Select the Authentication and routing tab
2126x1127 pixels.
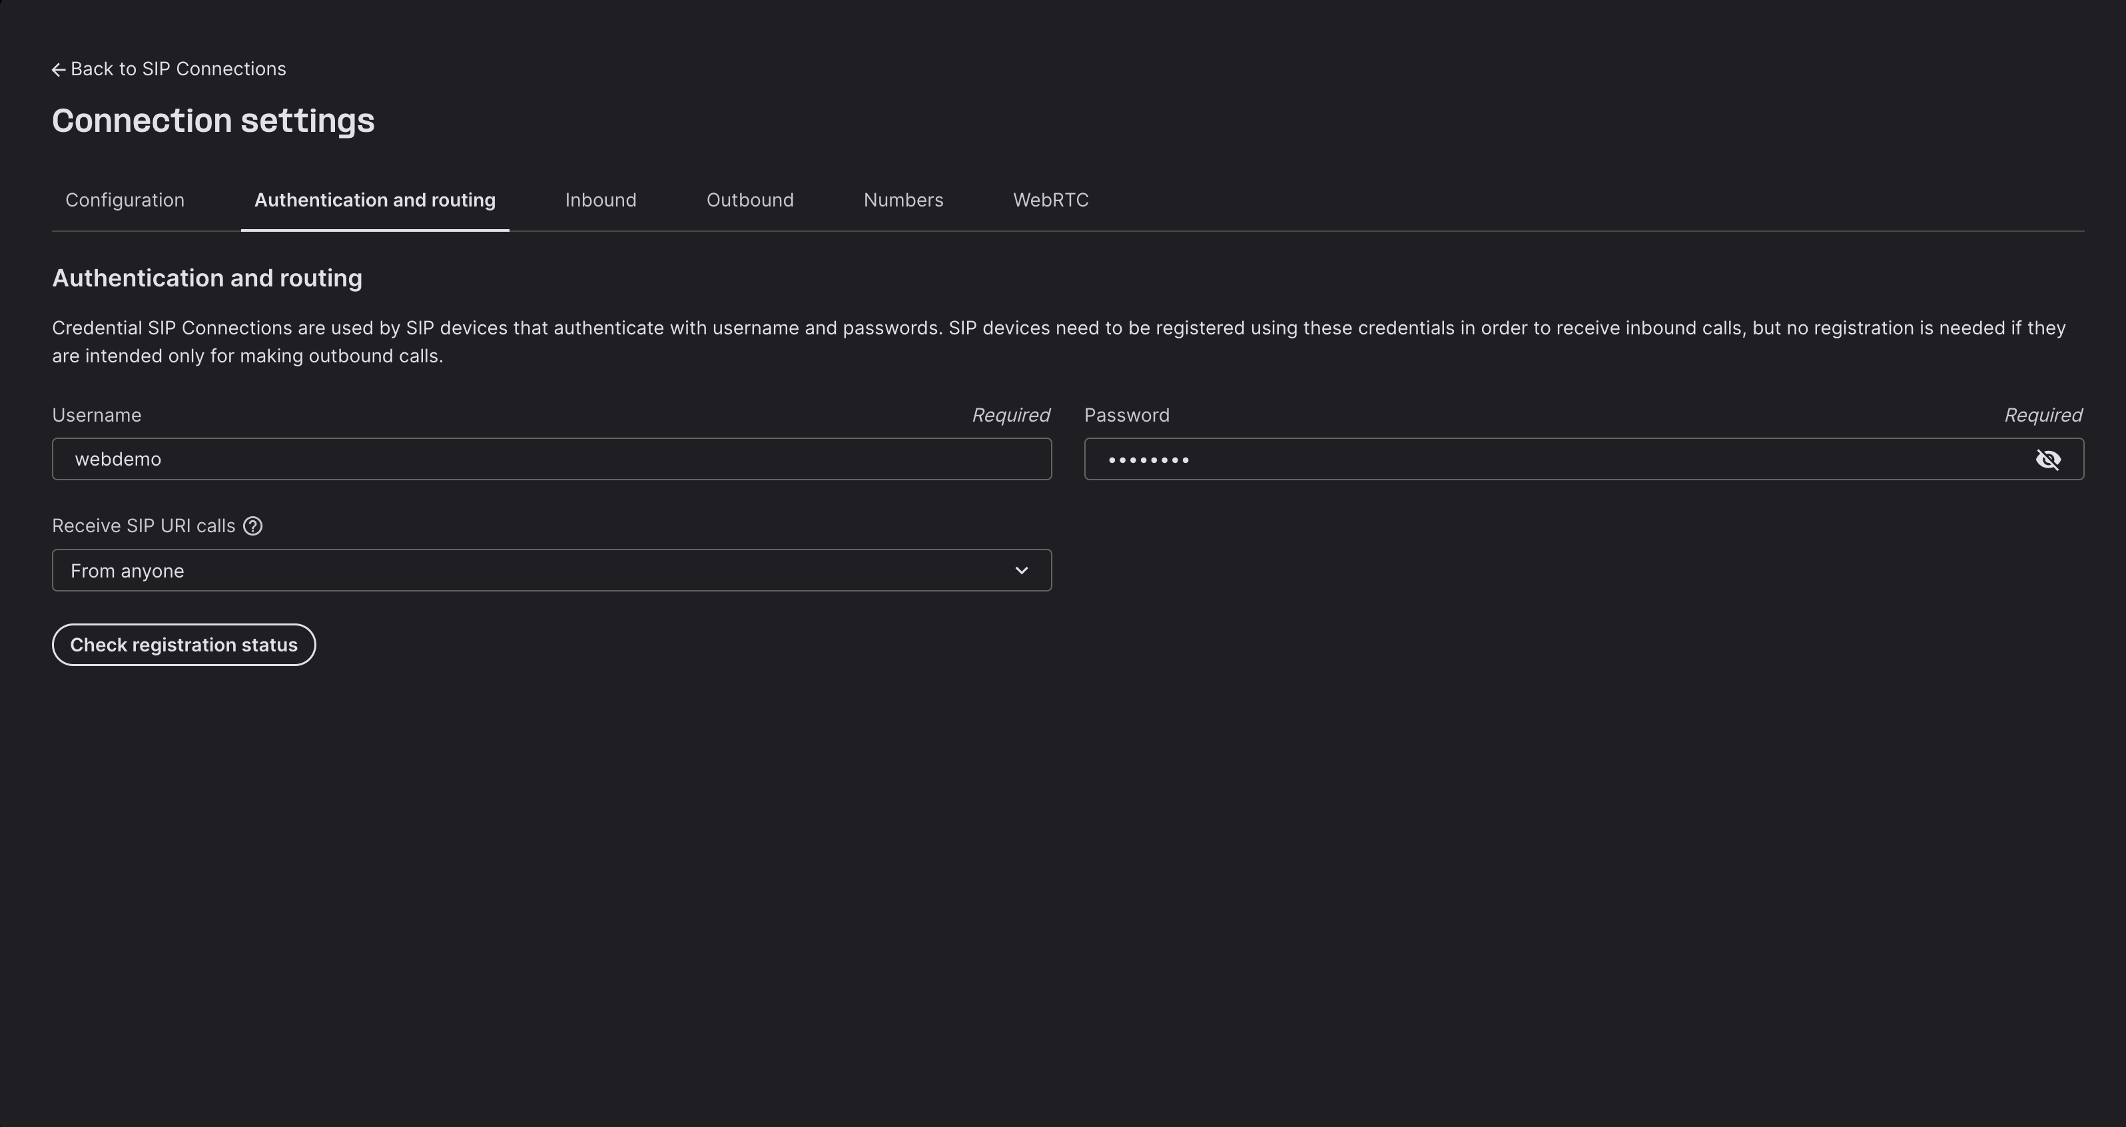point(375,200)
